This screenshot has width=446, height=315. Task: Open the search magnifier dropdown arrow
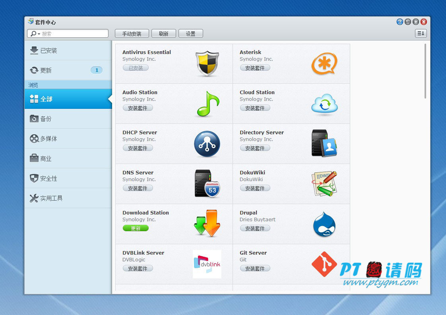pyautogui.click(x=39, y=34)
